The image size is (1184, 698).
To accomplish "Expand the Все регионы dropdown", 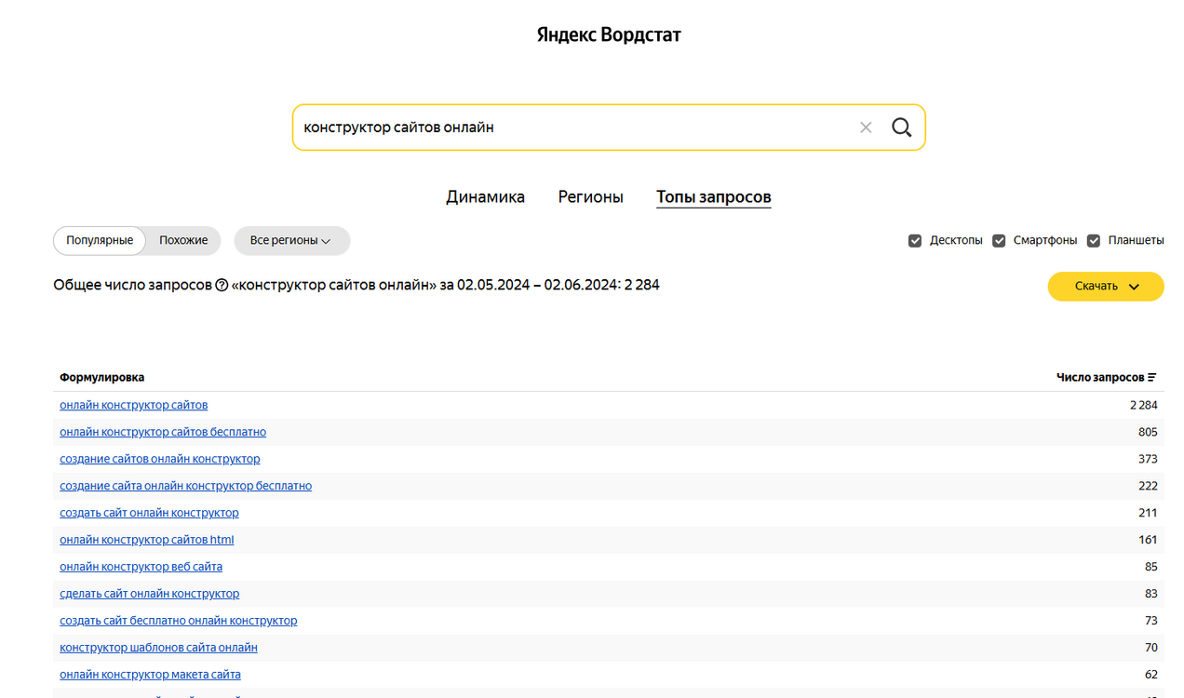I will 291,240.
